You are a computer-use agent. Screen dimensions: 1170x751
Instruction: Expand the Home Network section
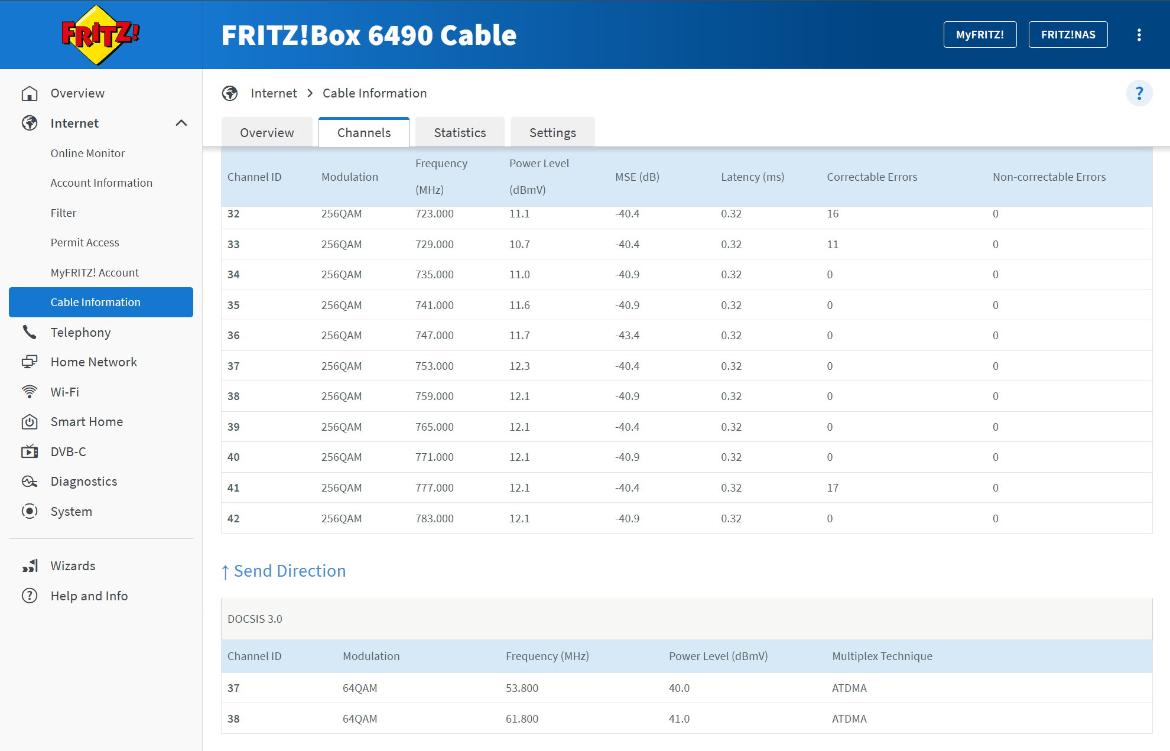(93, 362)
